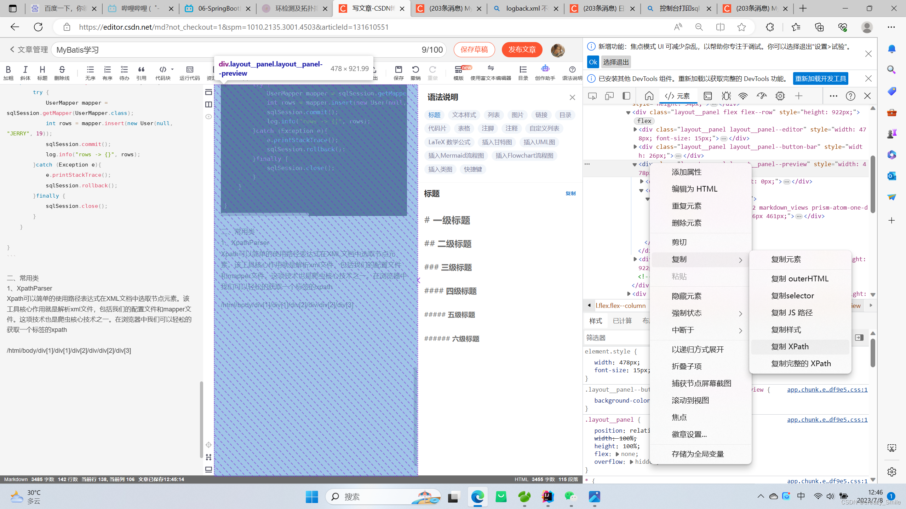Viewport: 906px width, 509px height.
Task: Expand layout__panel--button-bar div node
Action: point(635,147)
